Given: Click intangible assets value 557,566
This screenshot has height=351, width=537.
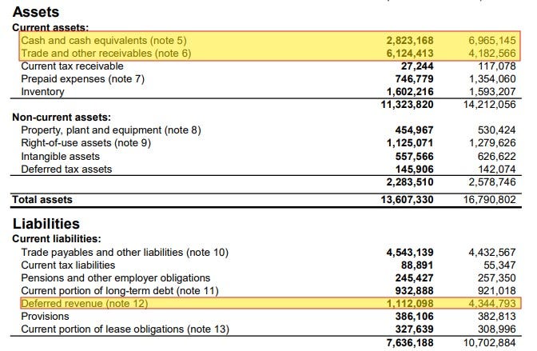Looking at the screenshot, I should [415, 157].
